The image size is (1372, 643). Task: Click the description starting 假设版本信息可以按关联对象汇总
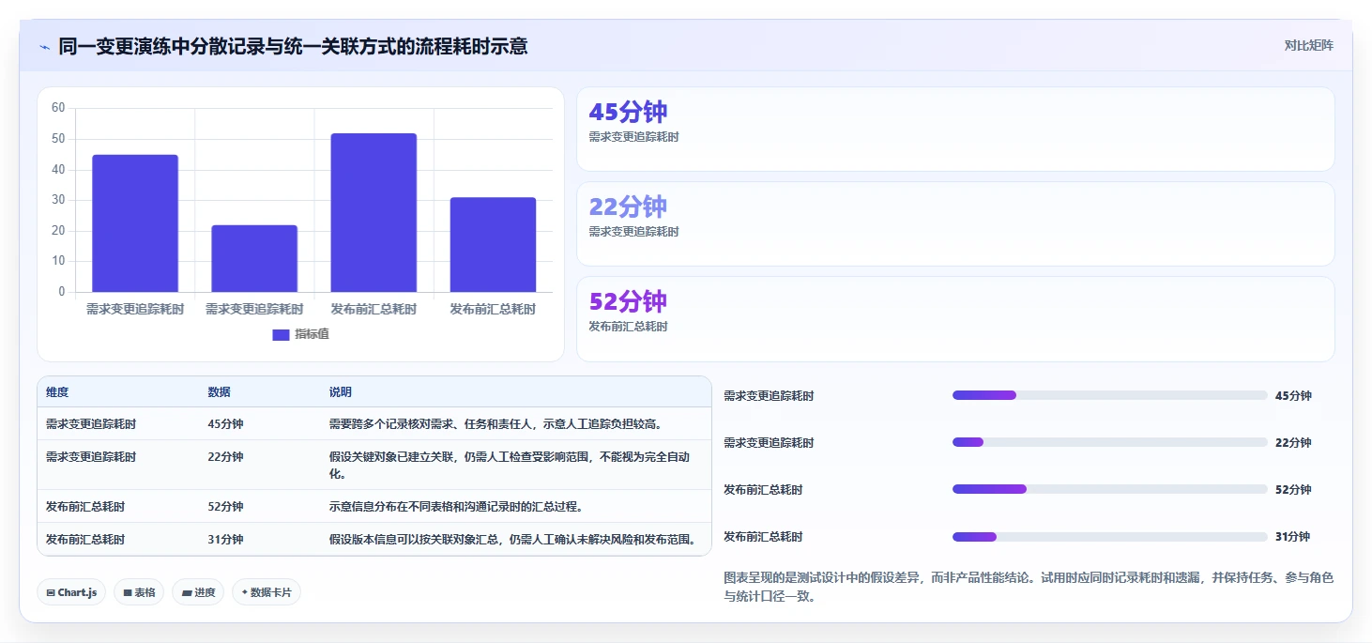pyautogui.click(x=513, y=540)
